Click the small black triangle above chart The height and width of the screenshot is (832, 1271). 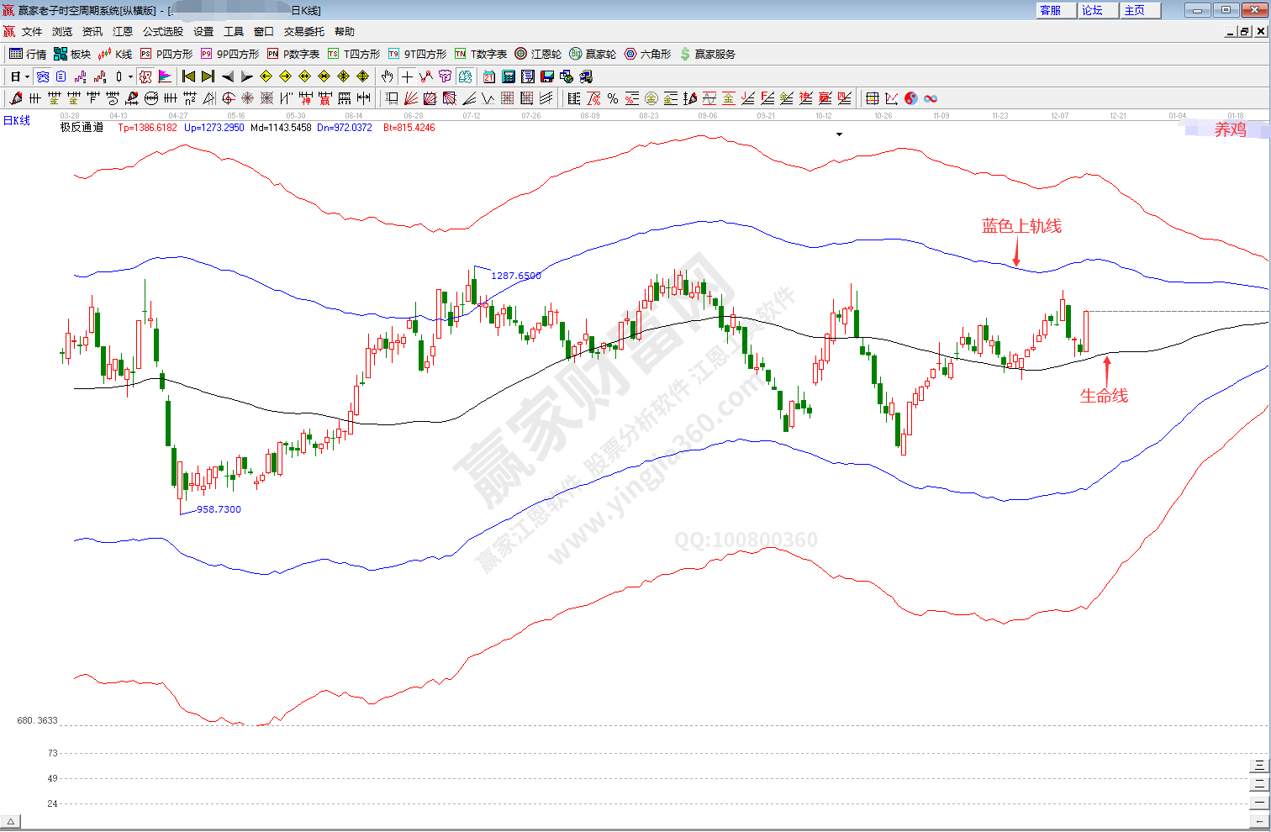tap(839, 134)
